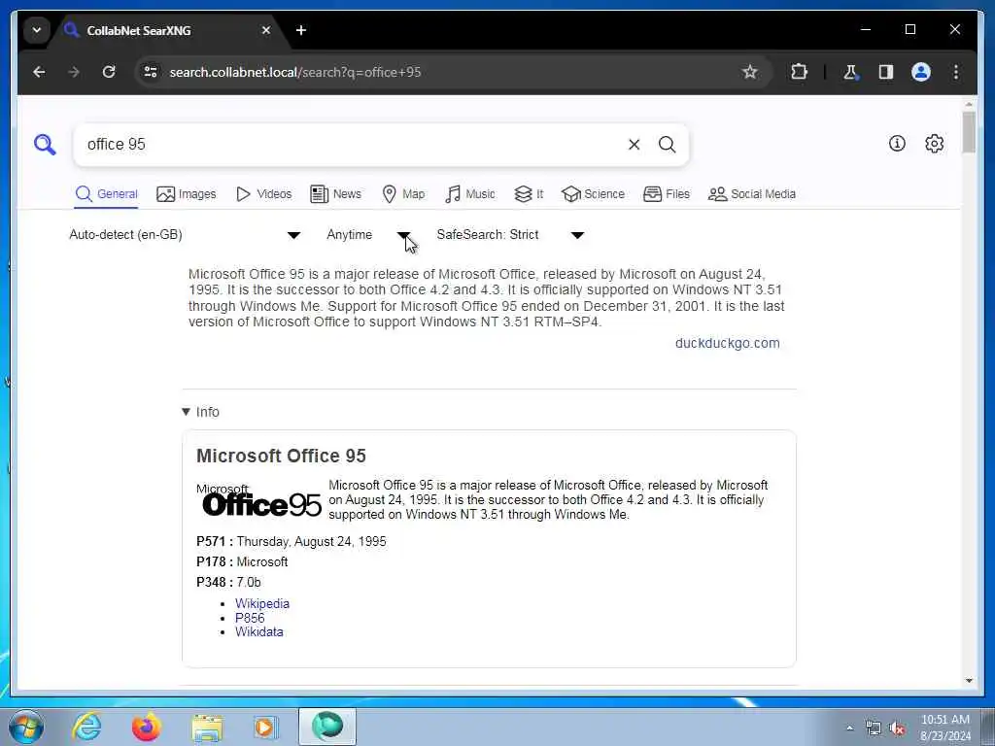Switch to the Map tab
This screenshot has width=995, height=746.
point(403,194)
